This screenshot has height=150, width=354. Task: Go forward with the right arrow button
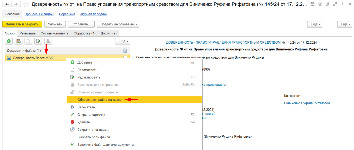[x=16, y=4]
